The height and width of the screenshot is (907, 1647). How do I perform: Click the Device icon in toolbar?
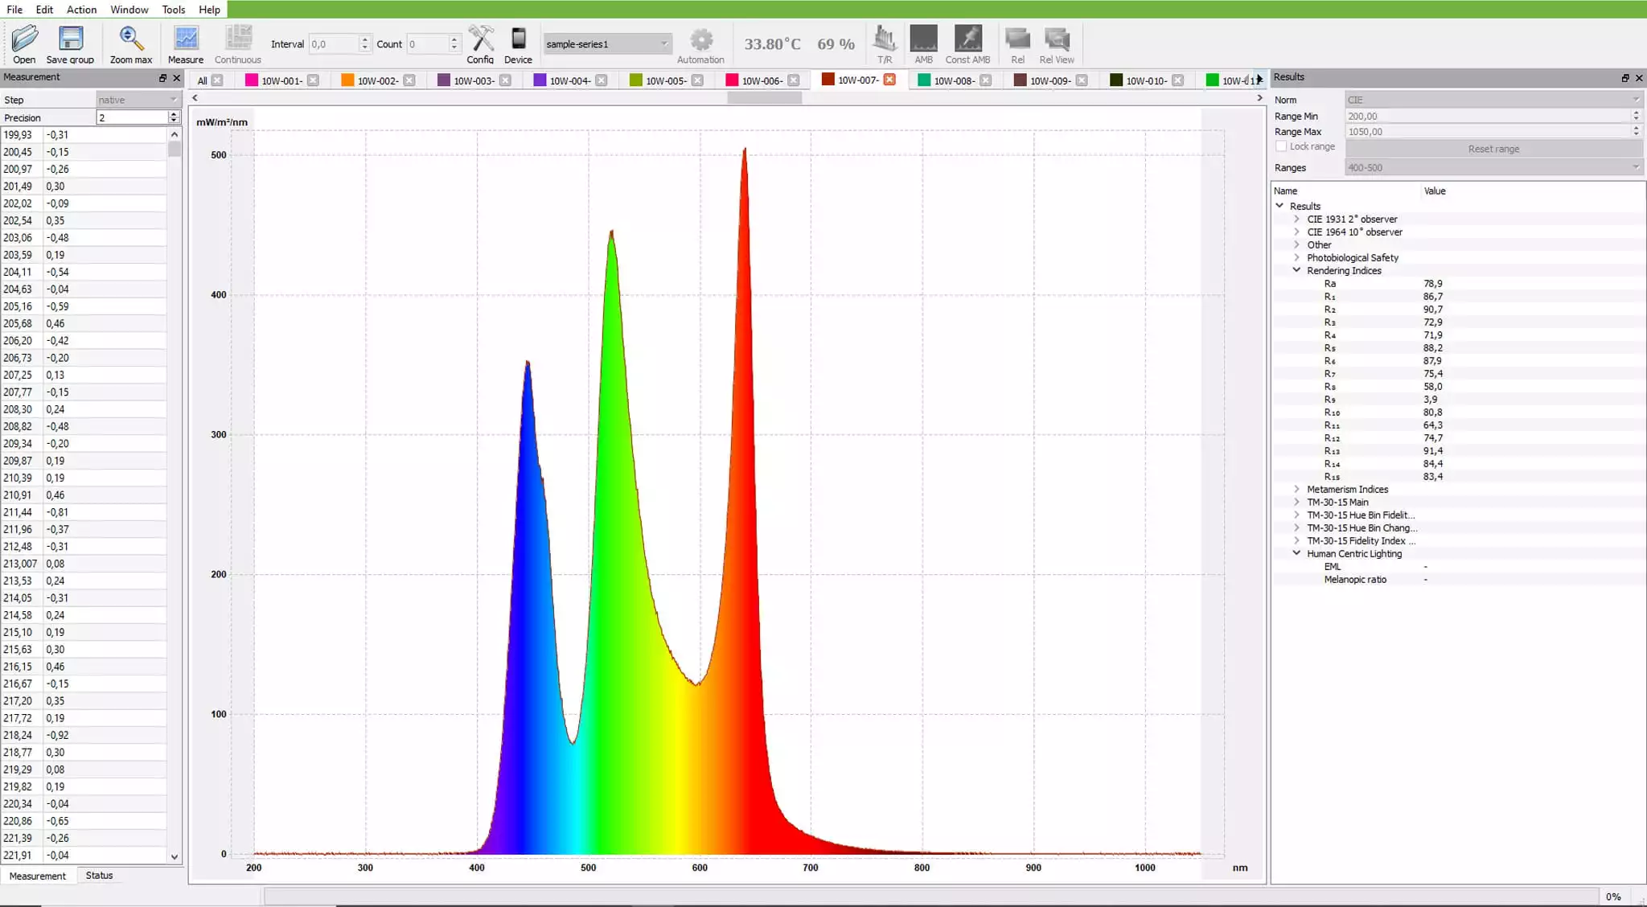click(x=519, y=39)
